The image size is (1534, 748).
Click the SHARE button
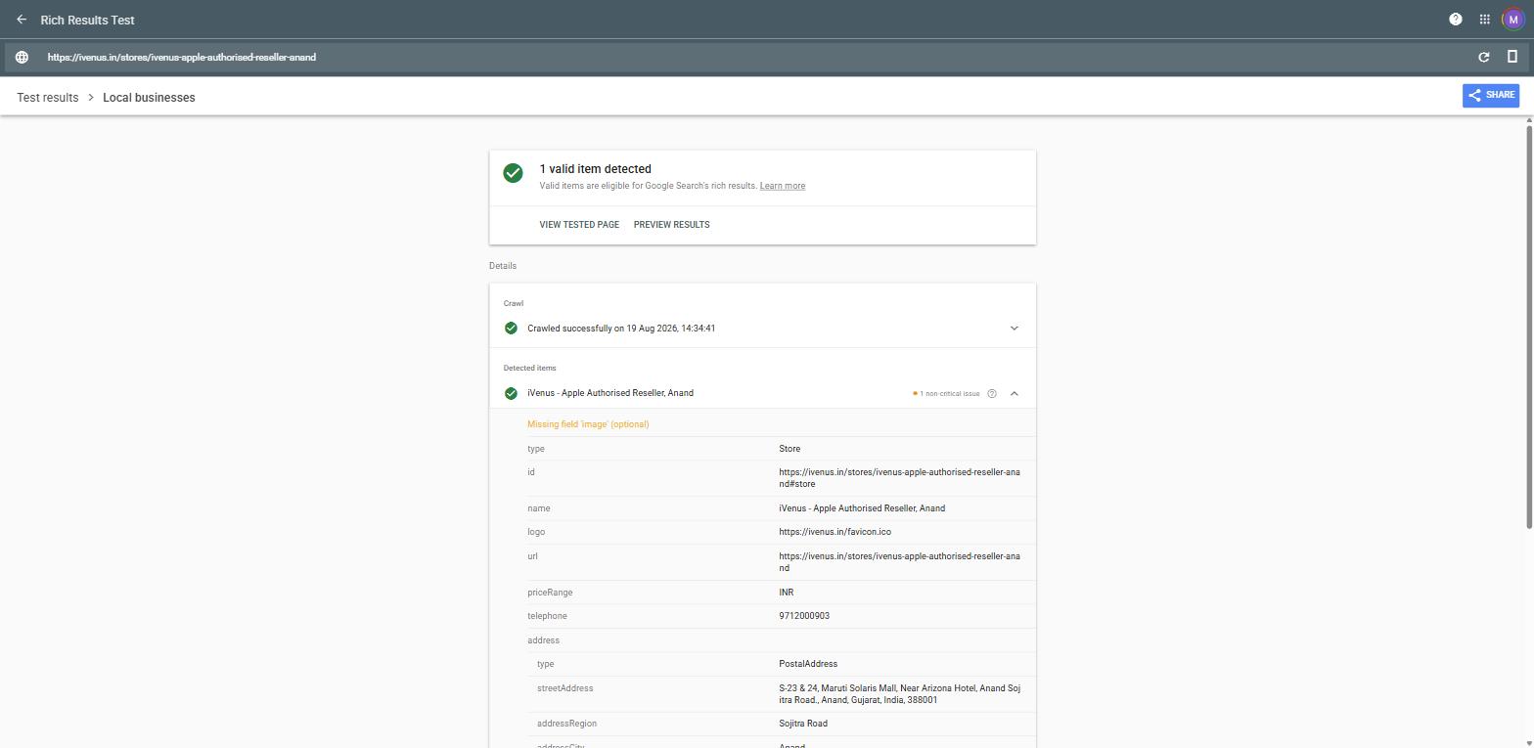1491,95
